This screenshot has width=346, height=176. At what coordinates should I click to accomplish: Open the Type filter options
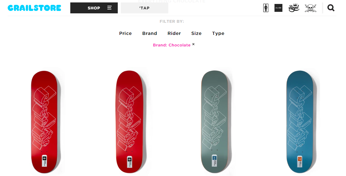(x=218, y=33)
